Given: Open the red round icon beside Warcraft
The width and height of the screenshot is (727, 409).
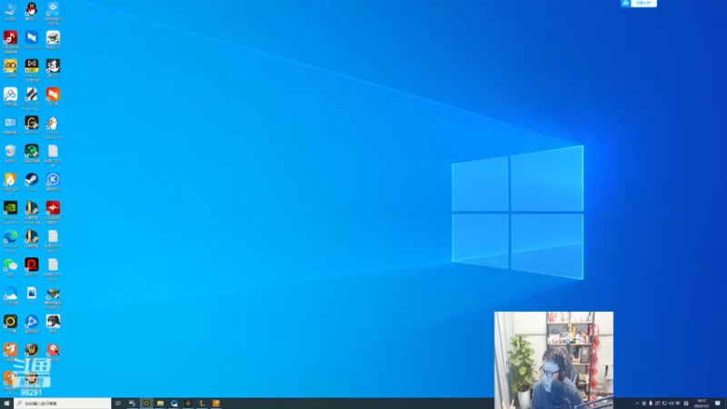Looking at the screenshot, I should pos(53,350).
